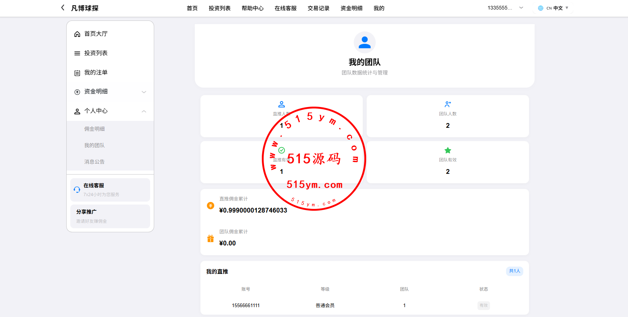Click the green star icon for 团队有效
The width and height of the screenshot is (628, 317).
(447, 150)
